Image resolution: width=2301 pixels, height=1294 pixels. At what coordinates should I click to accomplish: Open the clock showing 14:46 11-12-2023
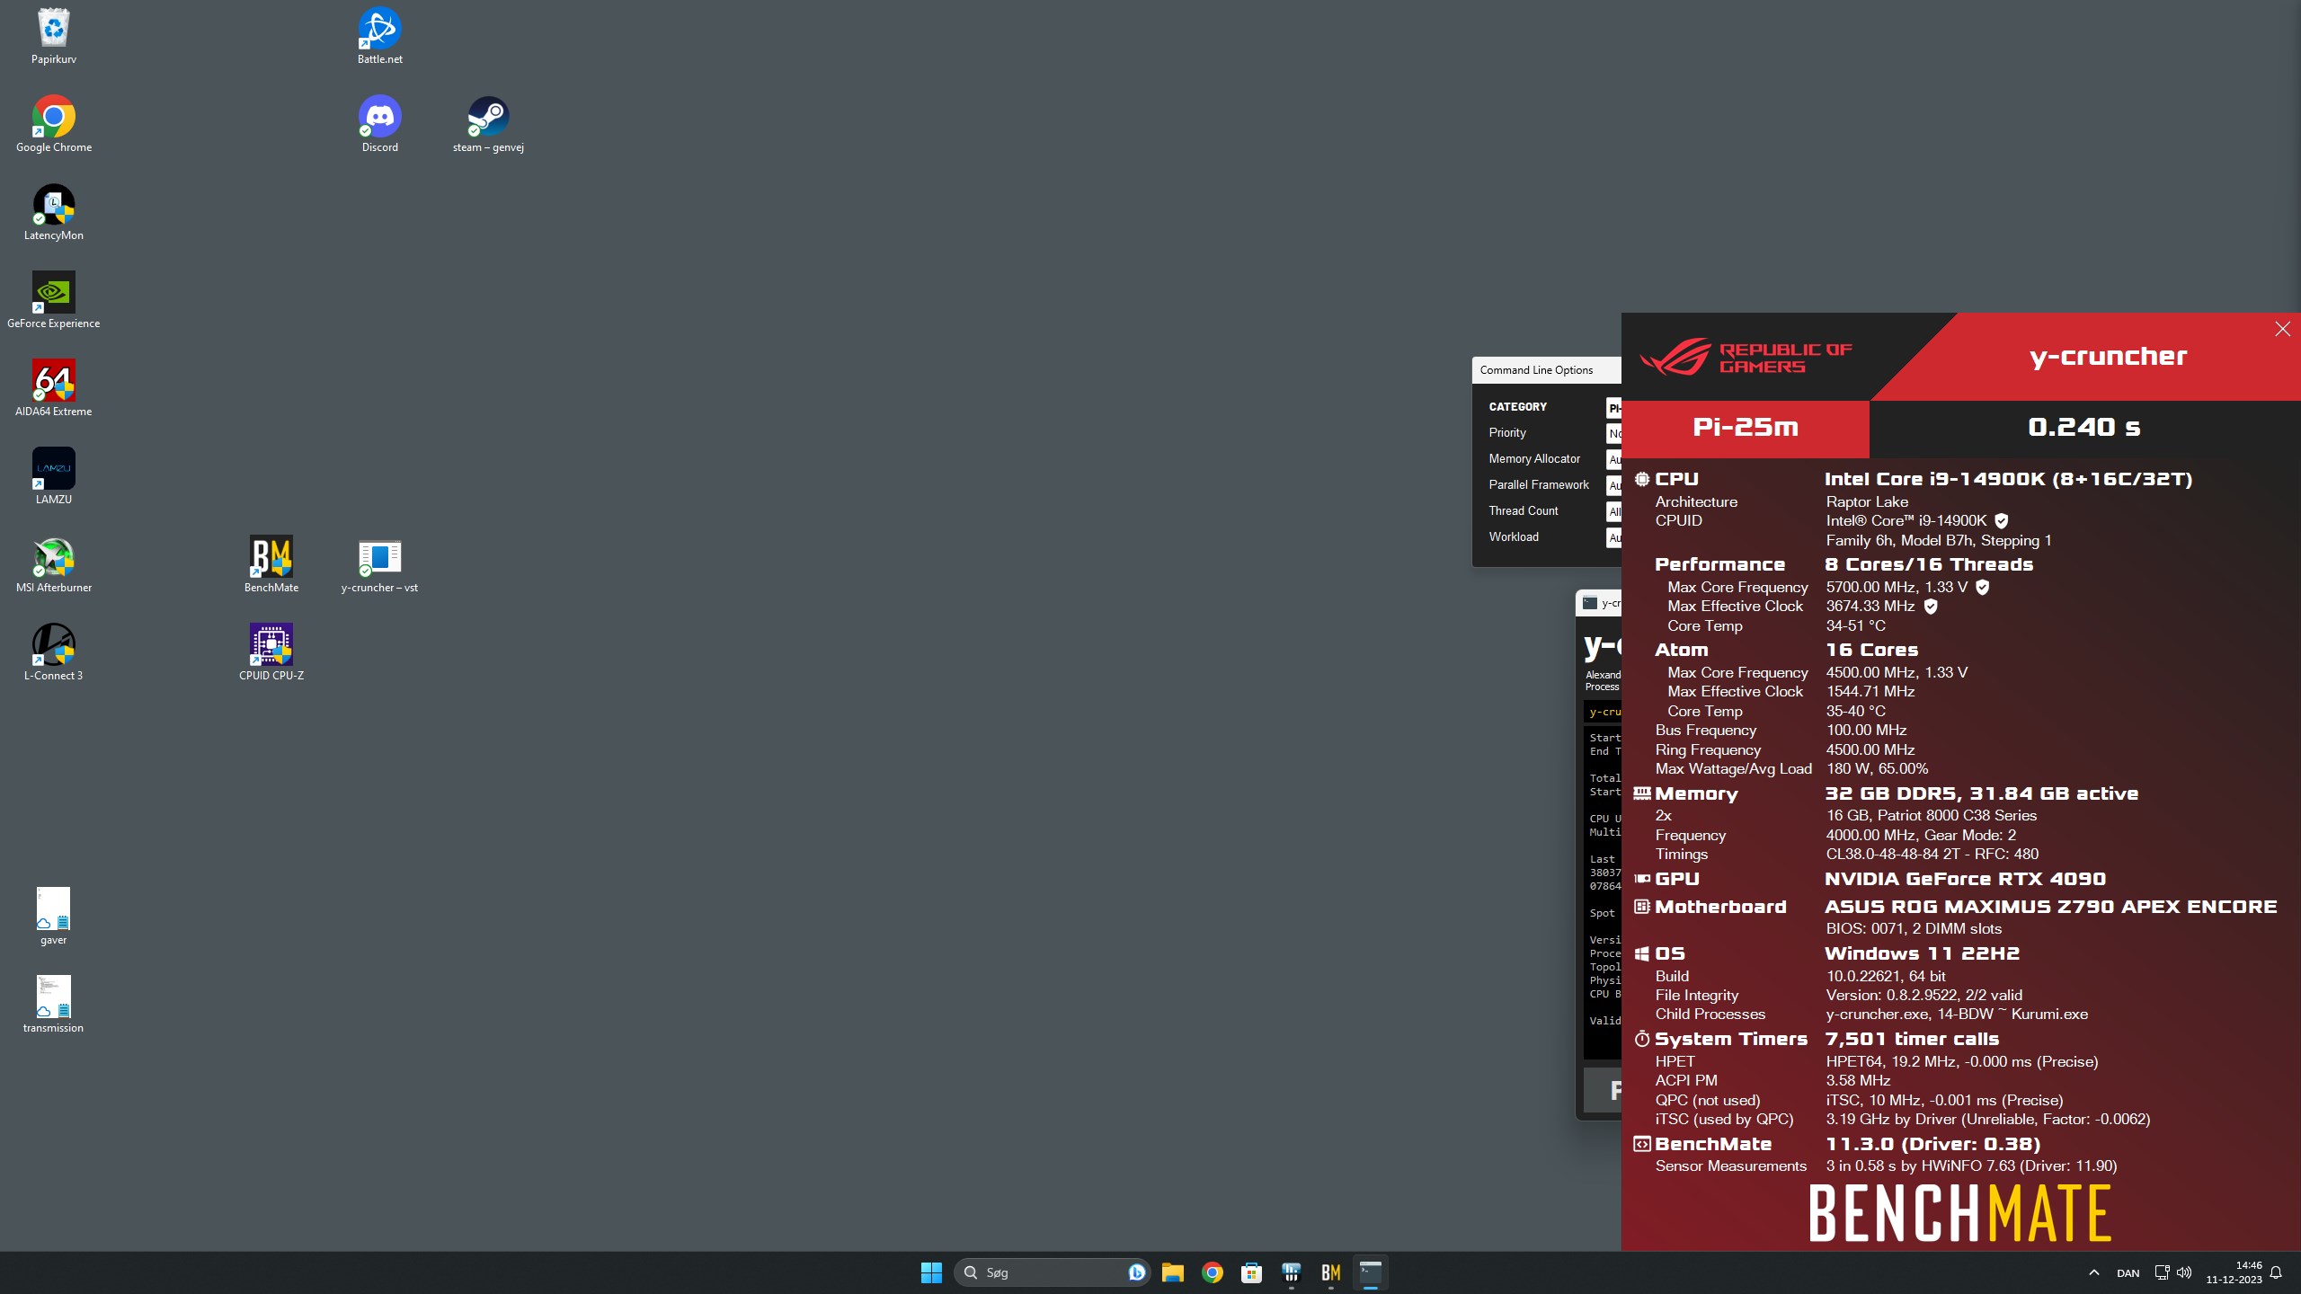pos(2234,1272)
